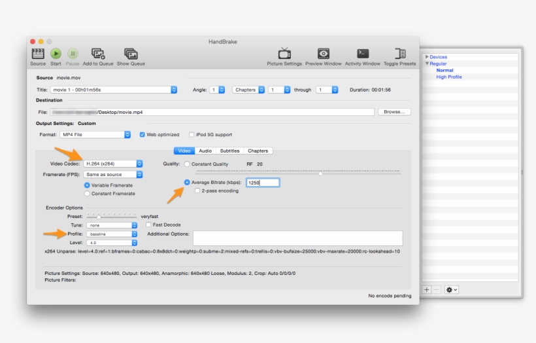Open the Framerate (FPS) dropdown

click(x=113, y=174)
